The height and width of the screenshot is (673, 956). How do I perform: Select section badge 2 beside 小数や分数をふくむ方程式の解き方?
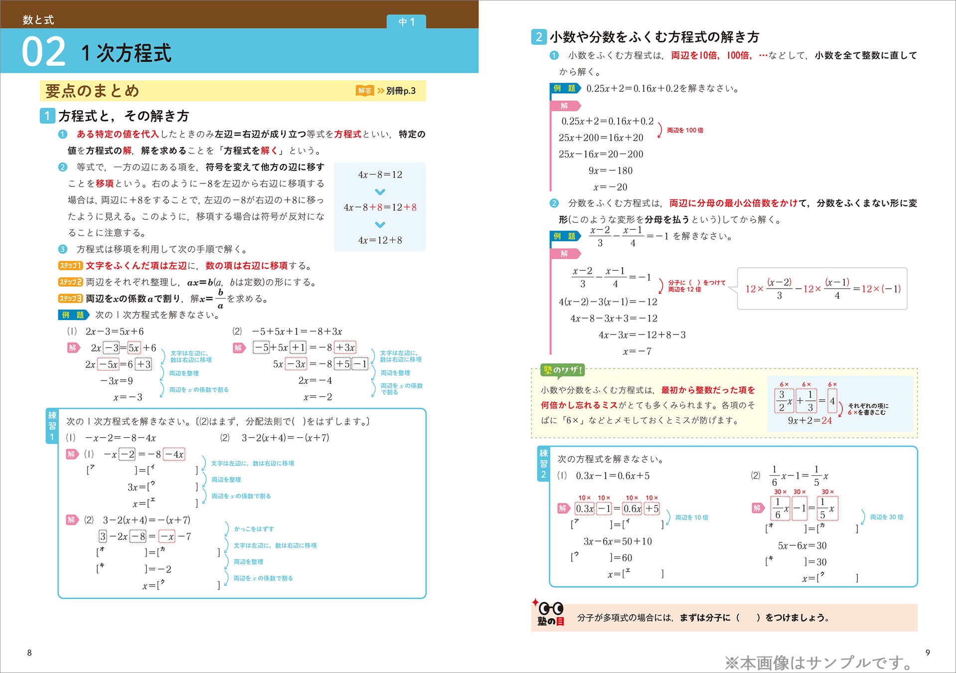[538, 37]
